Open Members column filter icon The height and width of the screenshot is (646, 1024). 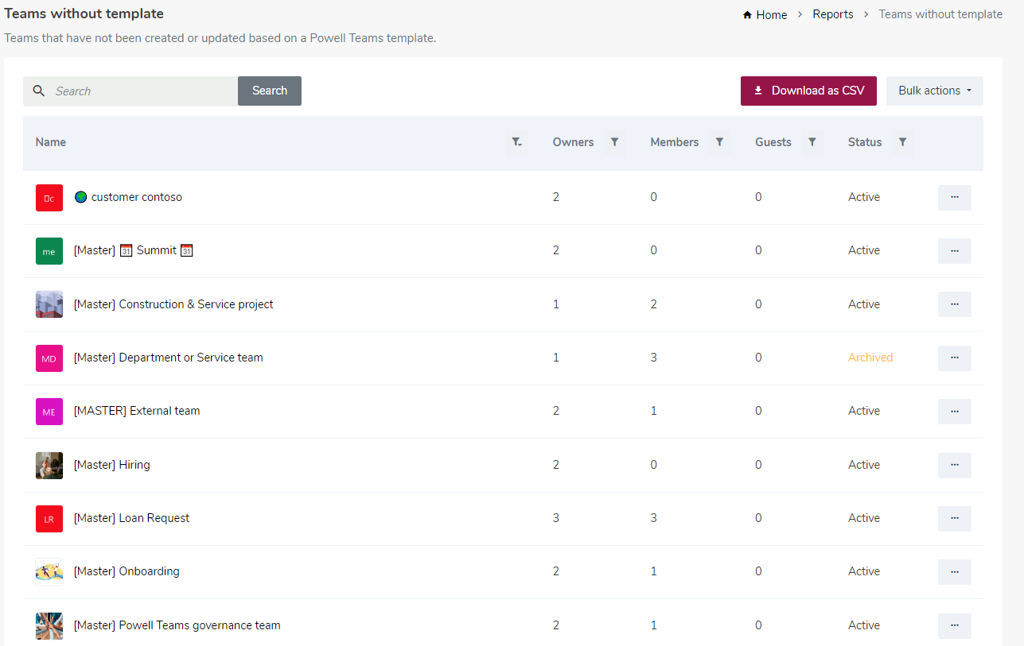click(719, 142)
